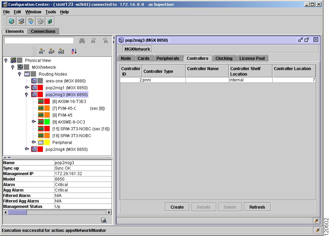Click the stethoscope diagnostics toolbar icon
Screen dimensions: 330x236
[x=31, y=21]
